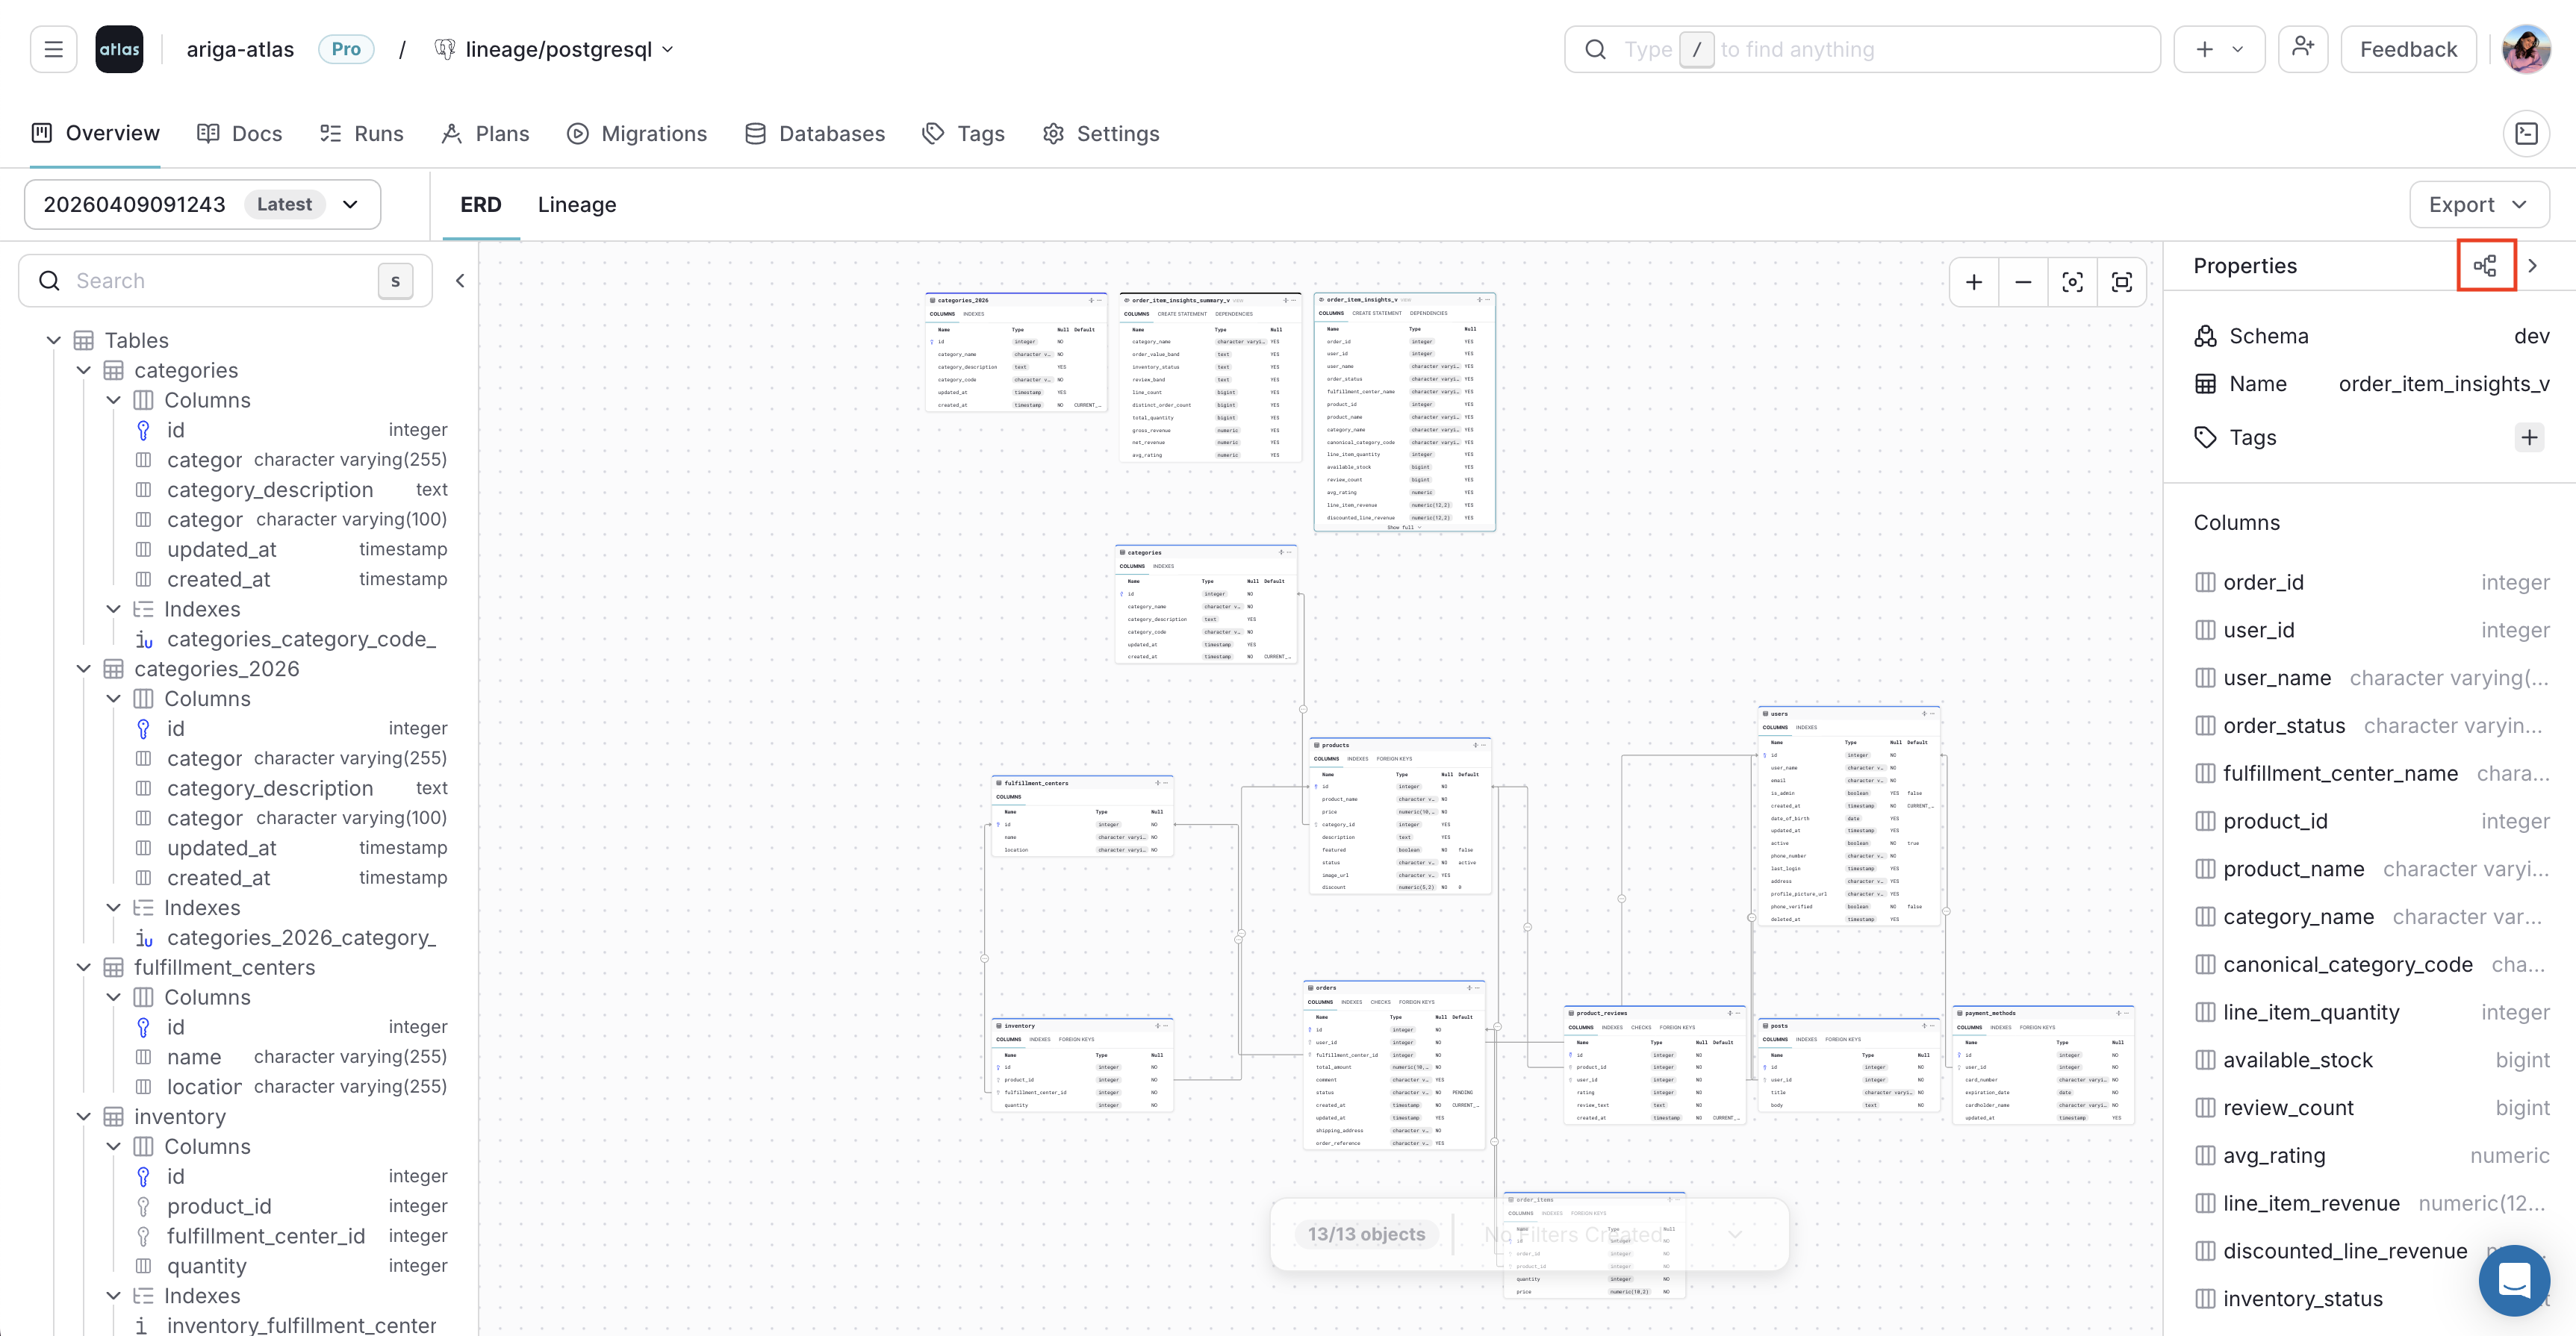Open the invite user icon
2576x1336 pixels.
2303,48
